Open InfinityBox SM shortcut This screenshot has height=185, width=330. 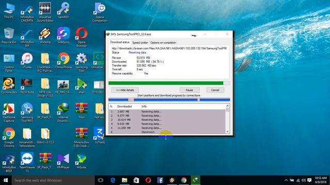click(27, 38)
